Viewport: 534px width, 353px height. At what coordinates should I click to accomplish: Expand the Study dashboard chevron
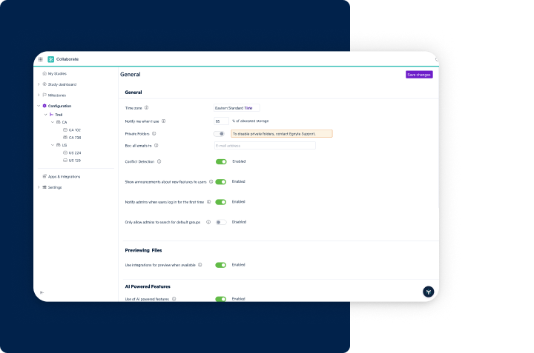coord(39,84)
